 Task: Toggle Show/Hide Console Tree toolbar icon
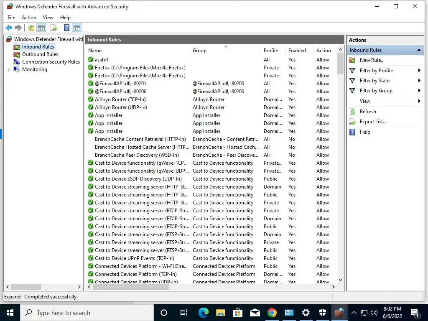coord(41,28)
